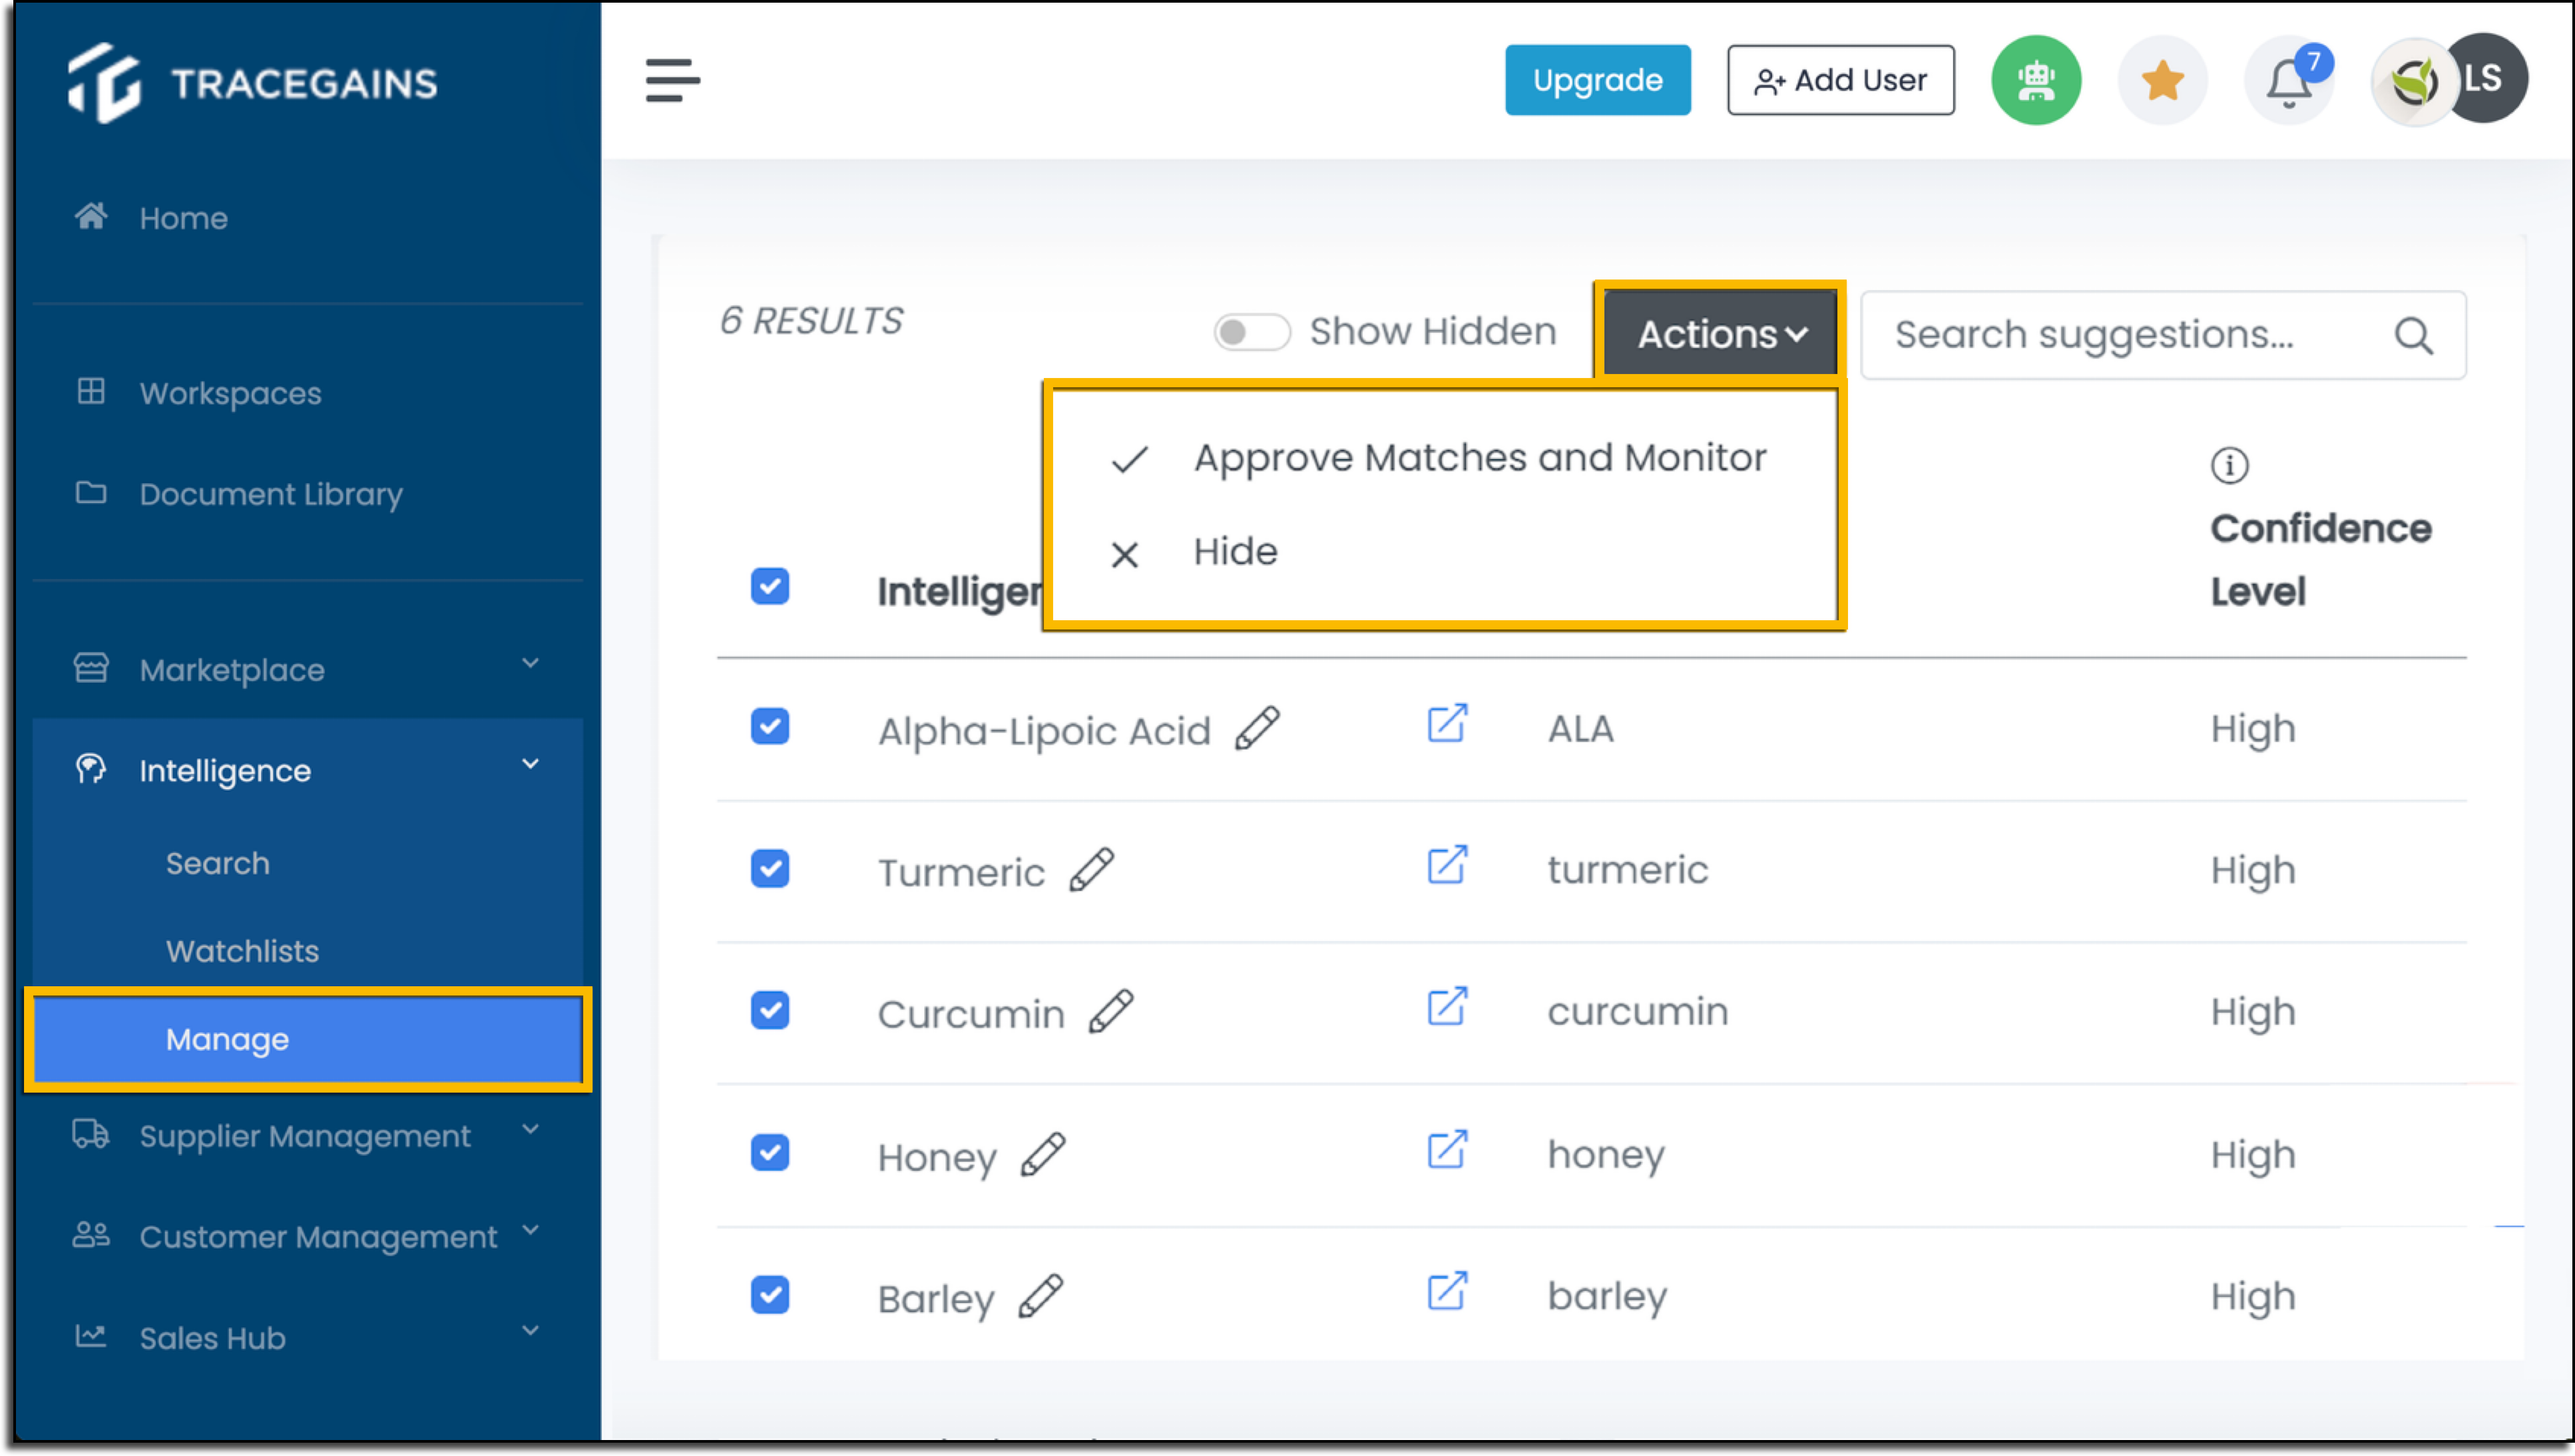Click the Sales Hub chart icon
The height and width of the screenshot is (1456, 2575).
[91, 1336]
